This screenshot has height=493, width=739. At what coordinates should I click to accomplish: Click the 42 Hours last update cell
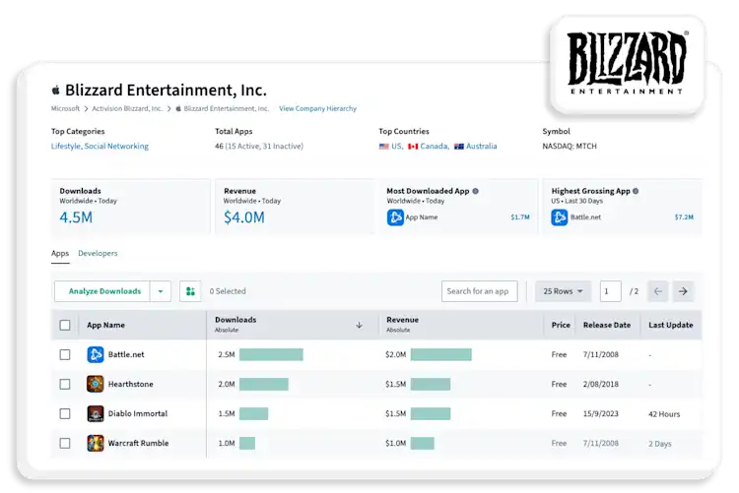[x=664, y=414]
